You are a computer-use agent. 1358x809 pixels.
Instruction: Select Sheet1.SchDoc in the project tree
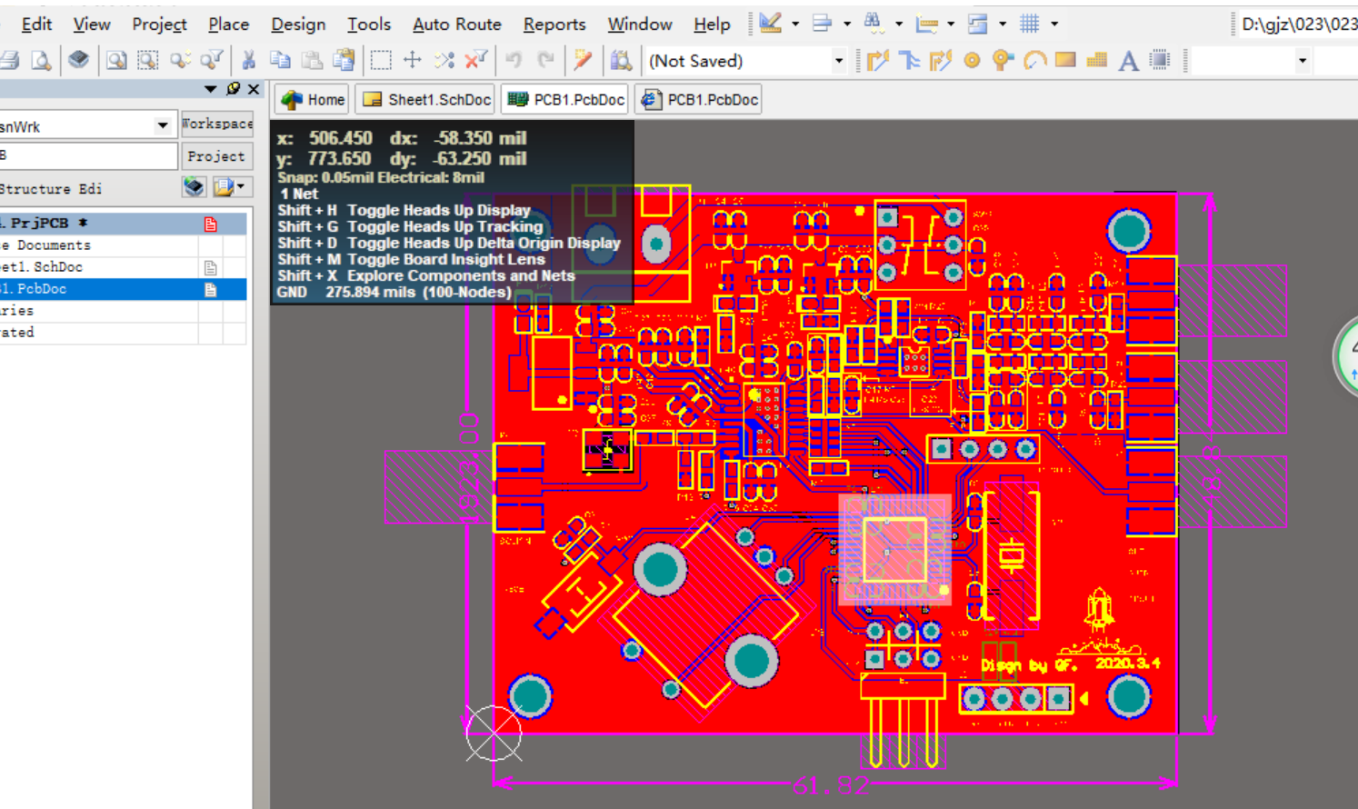[123, 267]
